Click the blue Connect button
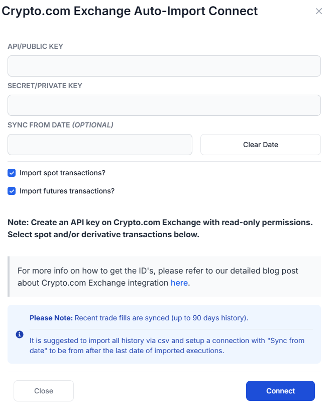This screenshot has height=408, width=330. click(280, 391)
